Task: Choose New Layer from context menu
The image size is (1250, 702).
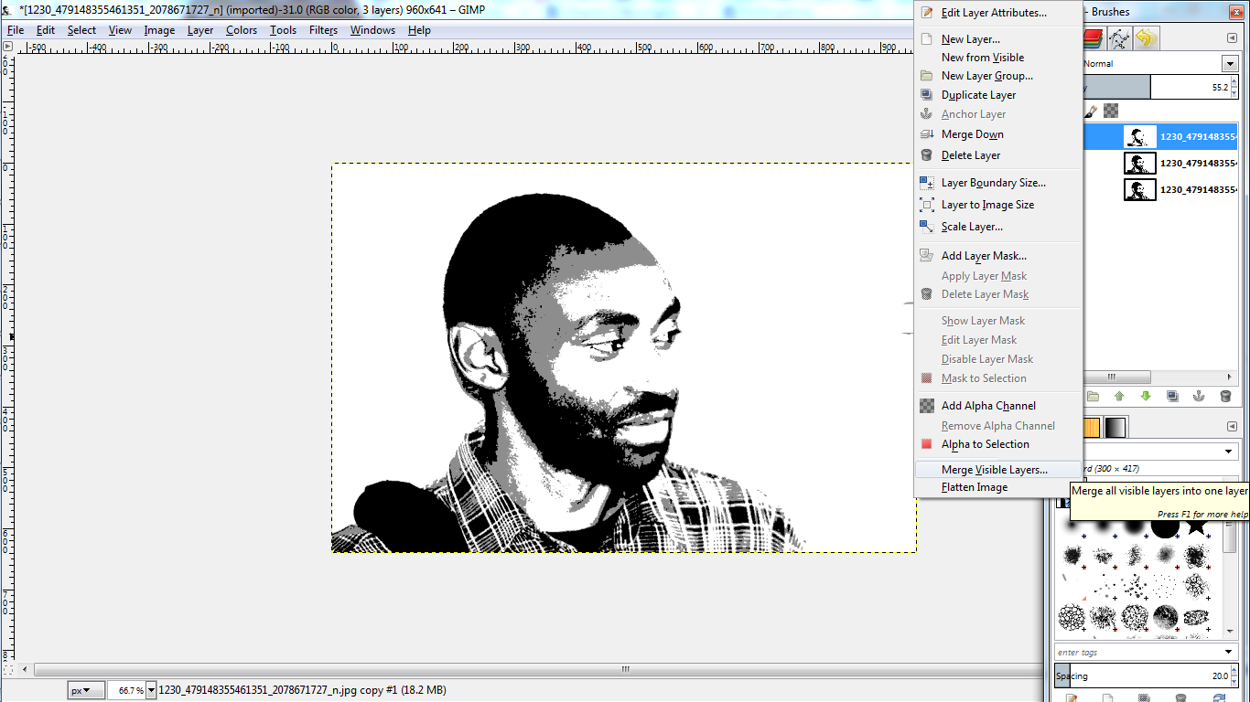Action: pos(971,39)
